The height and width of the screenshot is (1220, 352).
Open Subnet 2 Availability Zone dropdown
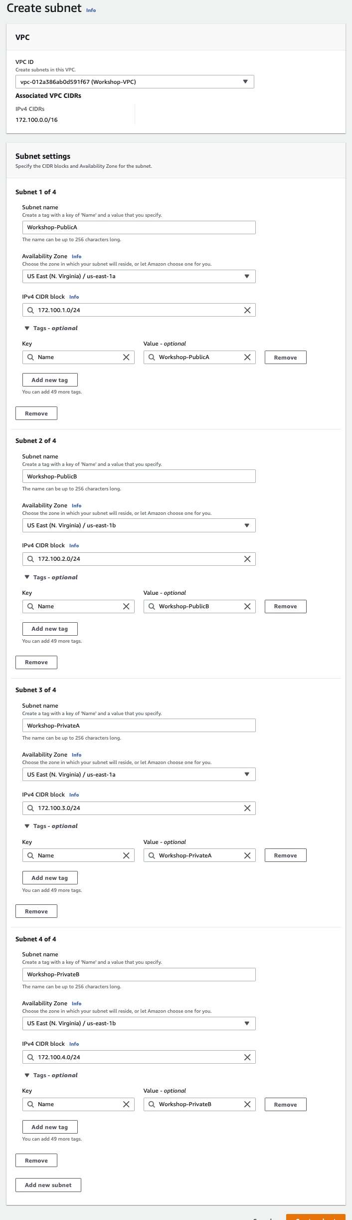click(x=139, y=525)
